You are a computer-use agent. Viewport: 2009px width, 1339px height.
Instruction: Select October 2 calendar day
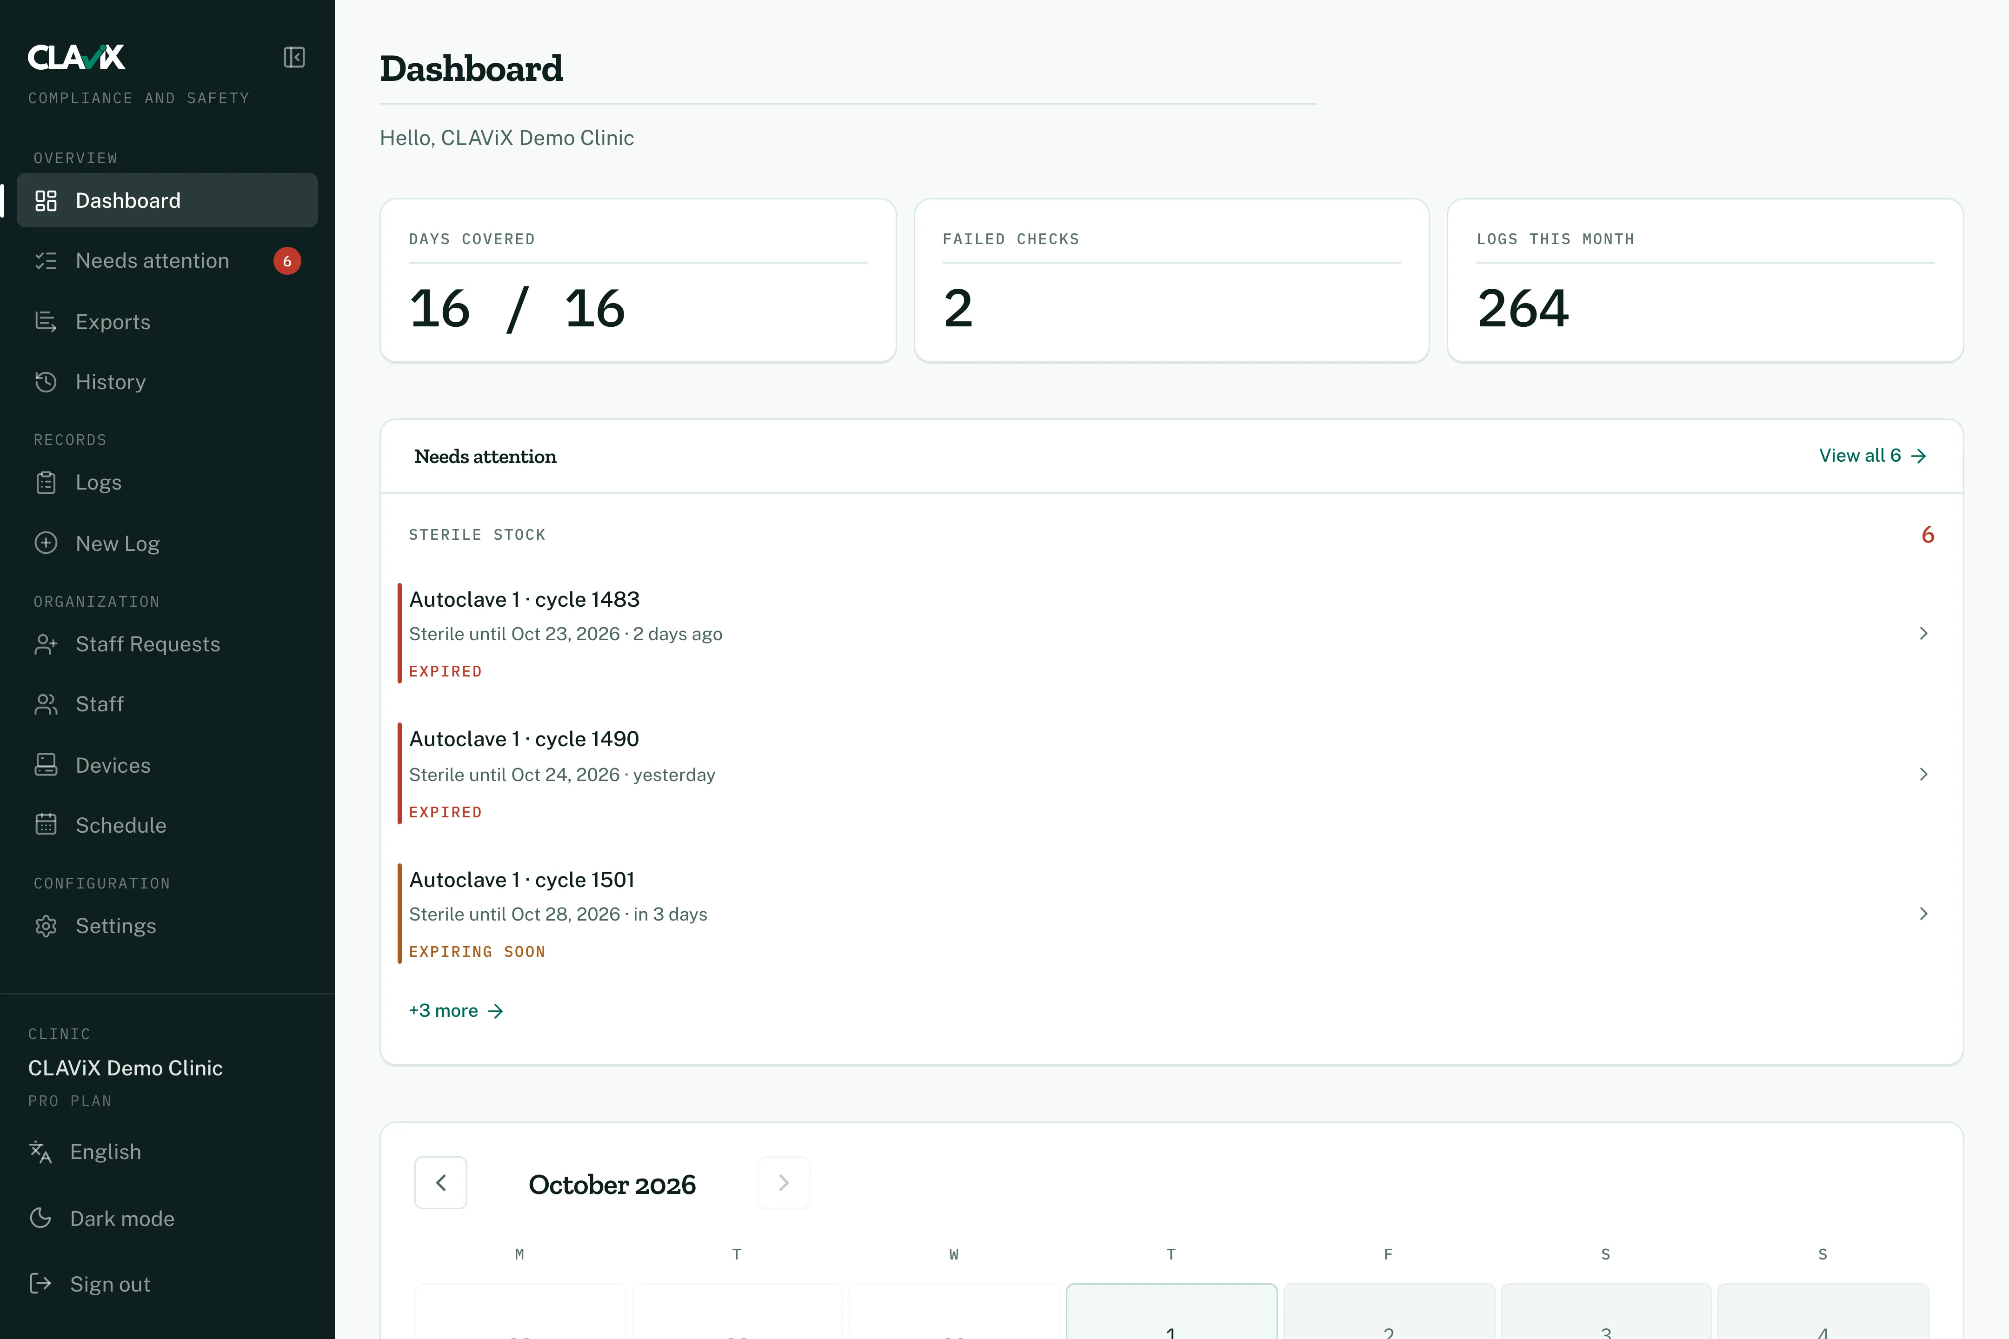[1389, 1311]
